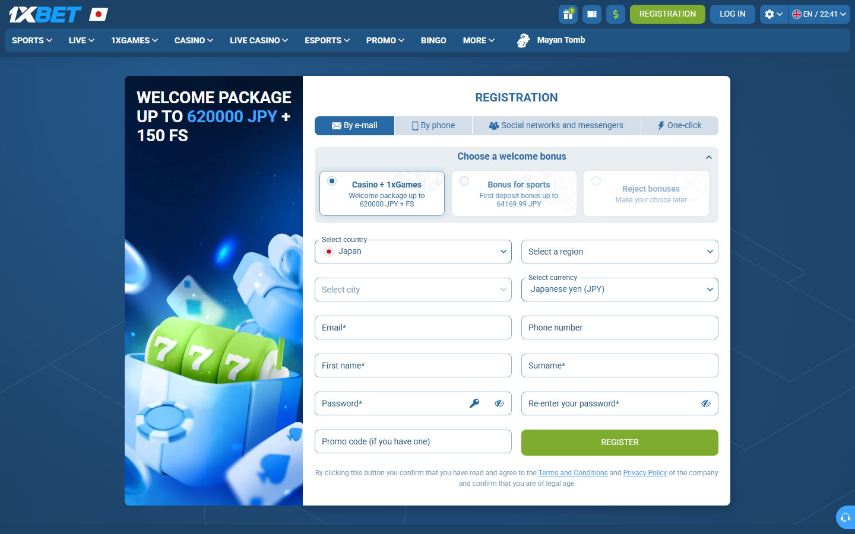Screen dimensions: 855x534
Task: Switch to Social networks and messengers tab
Action: [x=556, y=126]
